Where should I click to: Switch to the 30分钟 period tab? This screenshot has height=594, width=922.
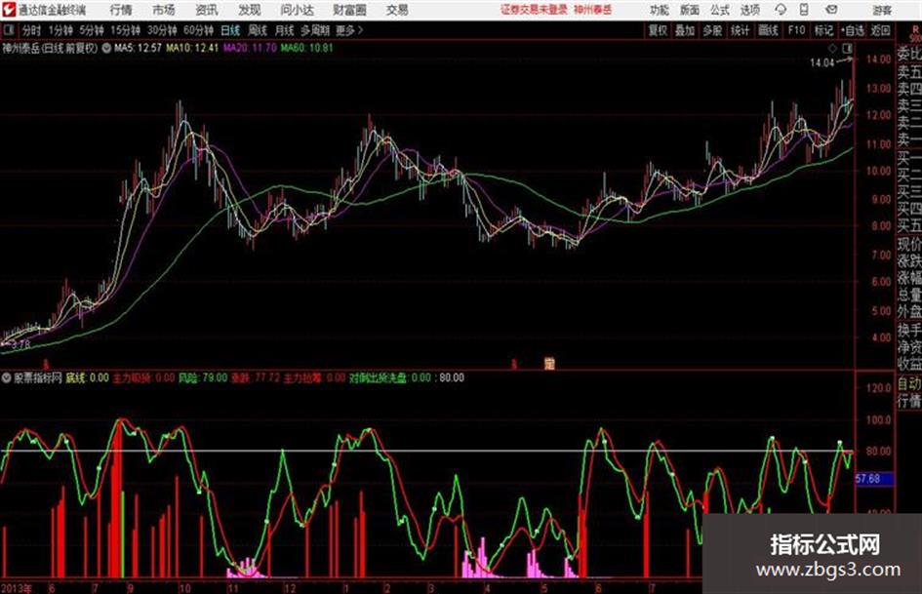pos(162,30)
